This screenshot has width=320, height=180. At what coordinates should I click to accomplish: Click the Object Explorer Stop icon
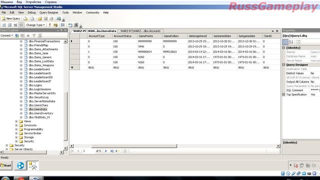(x=28, y=35)
